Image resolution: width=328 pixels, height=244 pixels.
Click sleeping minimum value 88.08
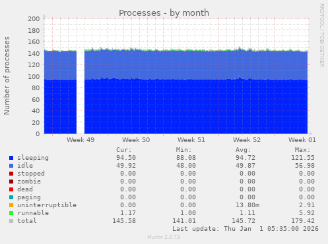pyautogui.click(x=186, y=158)
